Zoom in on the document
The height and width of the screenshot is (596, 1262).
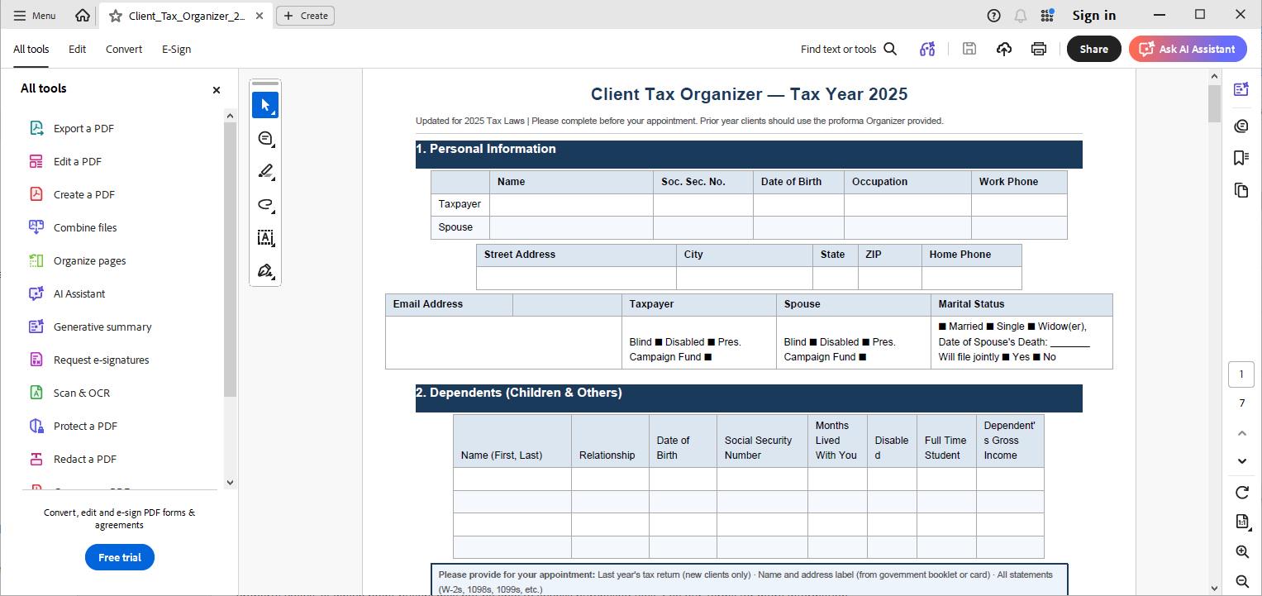(x=1241, y=551)
